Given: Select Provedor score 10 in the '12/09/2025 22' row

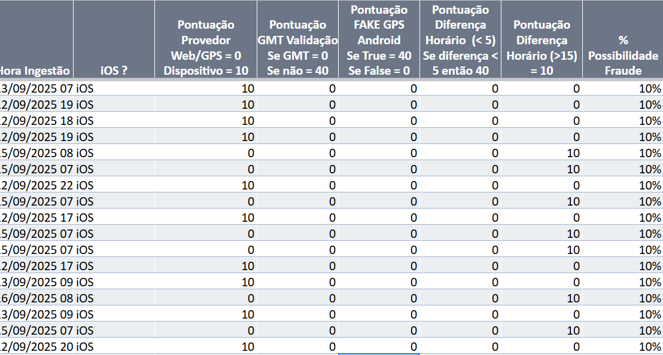Looking at the screenshot, I should click(x=248, y=185).
